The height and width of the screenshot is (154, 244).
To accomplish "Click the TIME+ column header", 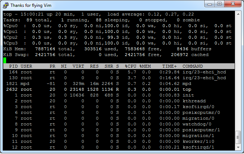I will tap(170, 66).
